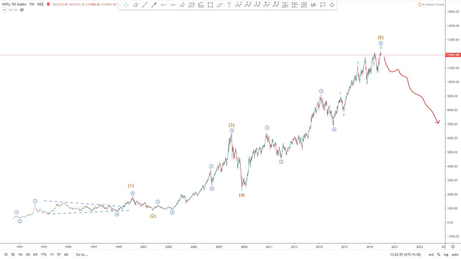Select the parallel channel tool
The height and width of the screenshot is (259, 461).
[x=182, y=5]
